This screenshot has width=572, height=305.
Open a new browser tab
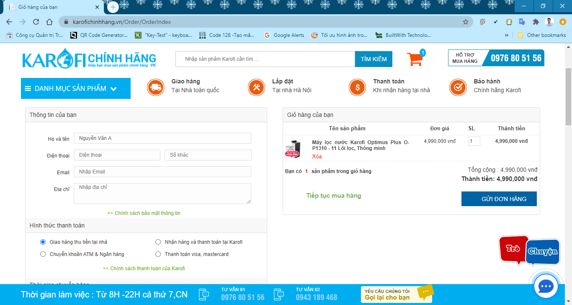pos(113,7)
